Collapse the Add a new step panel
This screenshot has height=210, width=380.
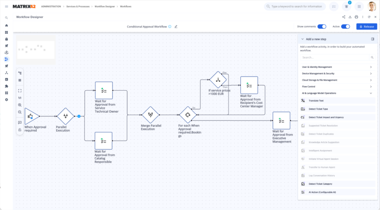(x=302, y=39)
